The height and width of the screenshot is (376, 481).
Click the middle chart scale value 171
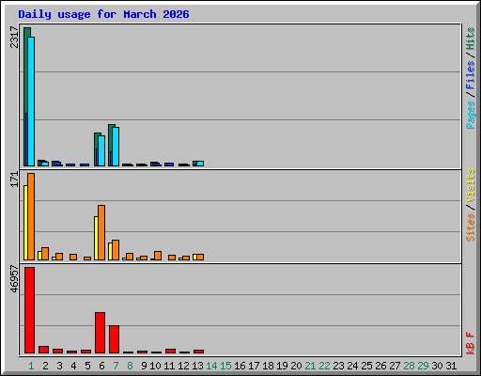click(14, 180)
